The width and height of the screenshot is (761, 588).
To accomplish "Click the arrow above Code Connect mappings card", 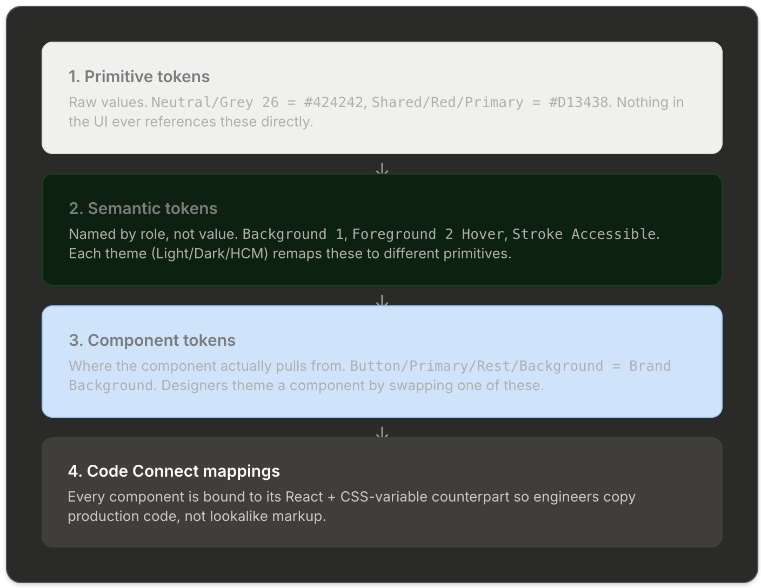I will point(382,432).
